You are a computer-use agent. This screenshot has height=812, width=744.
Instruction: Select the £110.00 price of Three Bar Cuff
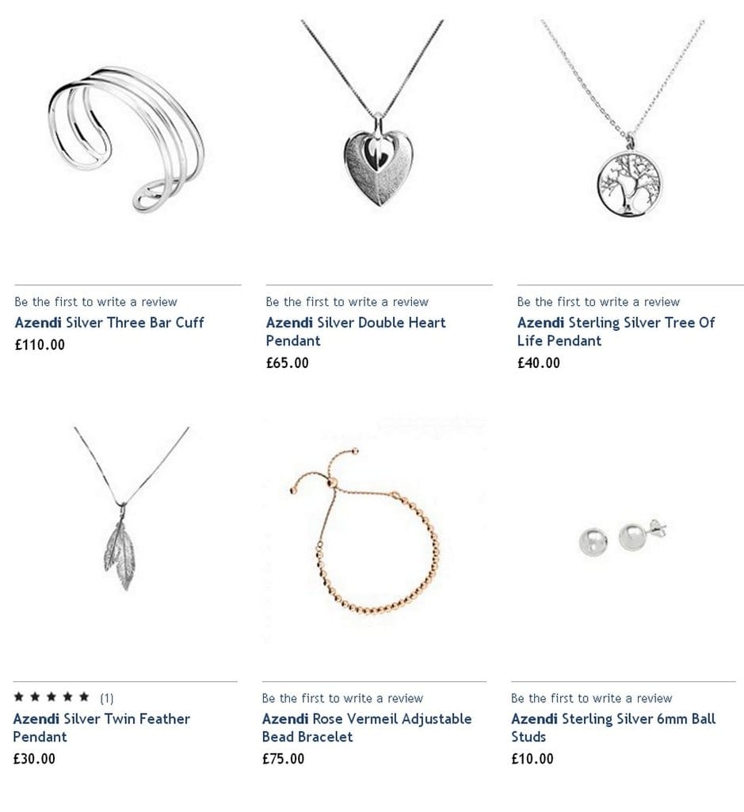pos(40,345)
